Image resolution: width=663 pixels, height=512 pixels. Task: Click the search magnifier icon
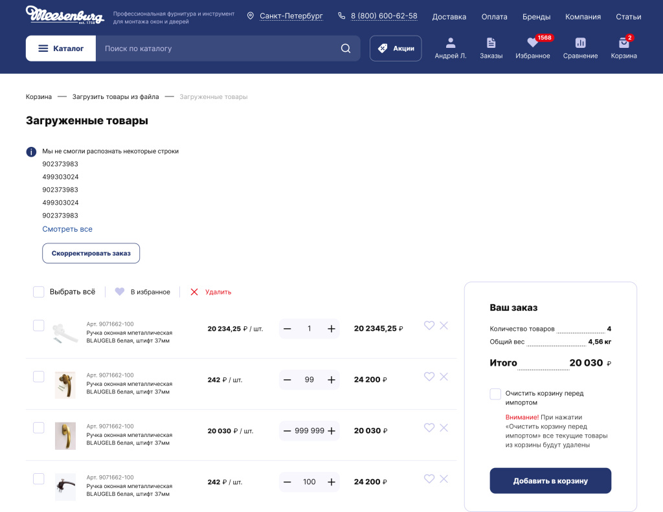point(346,49)
